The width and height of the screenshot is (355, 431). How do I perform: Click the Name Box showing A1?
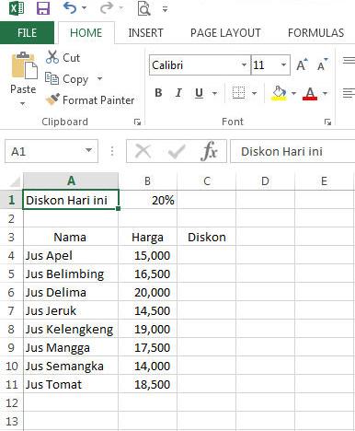(x=45, y=151)
